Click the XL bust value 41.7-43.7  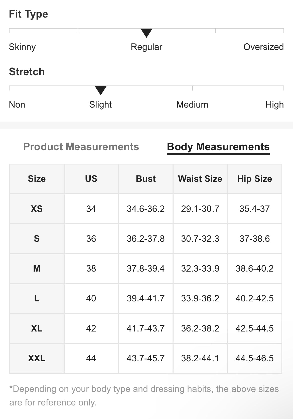coord(145,328)
